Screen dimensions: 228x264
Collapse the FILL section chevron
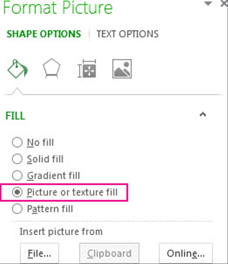point(203,114)
